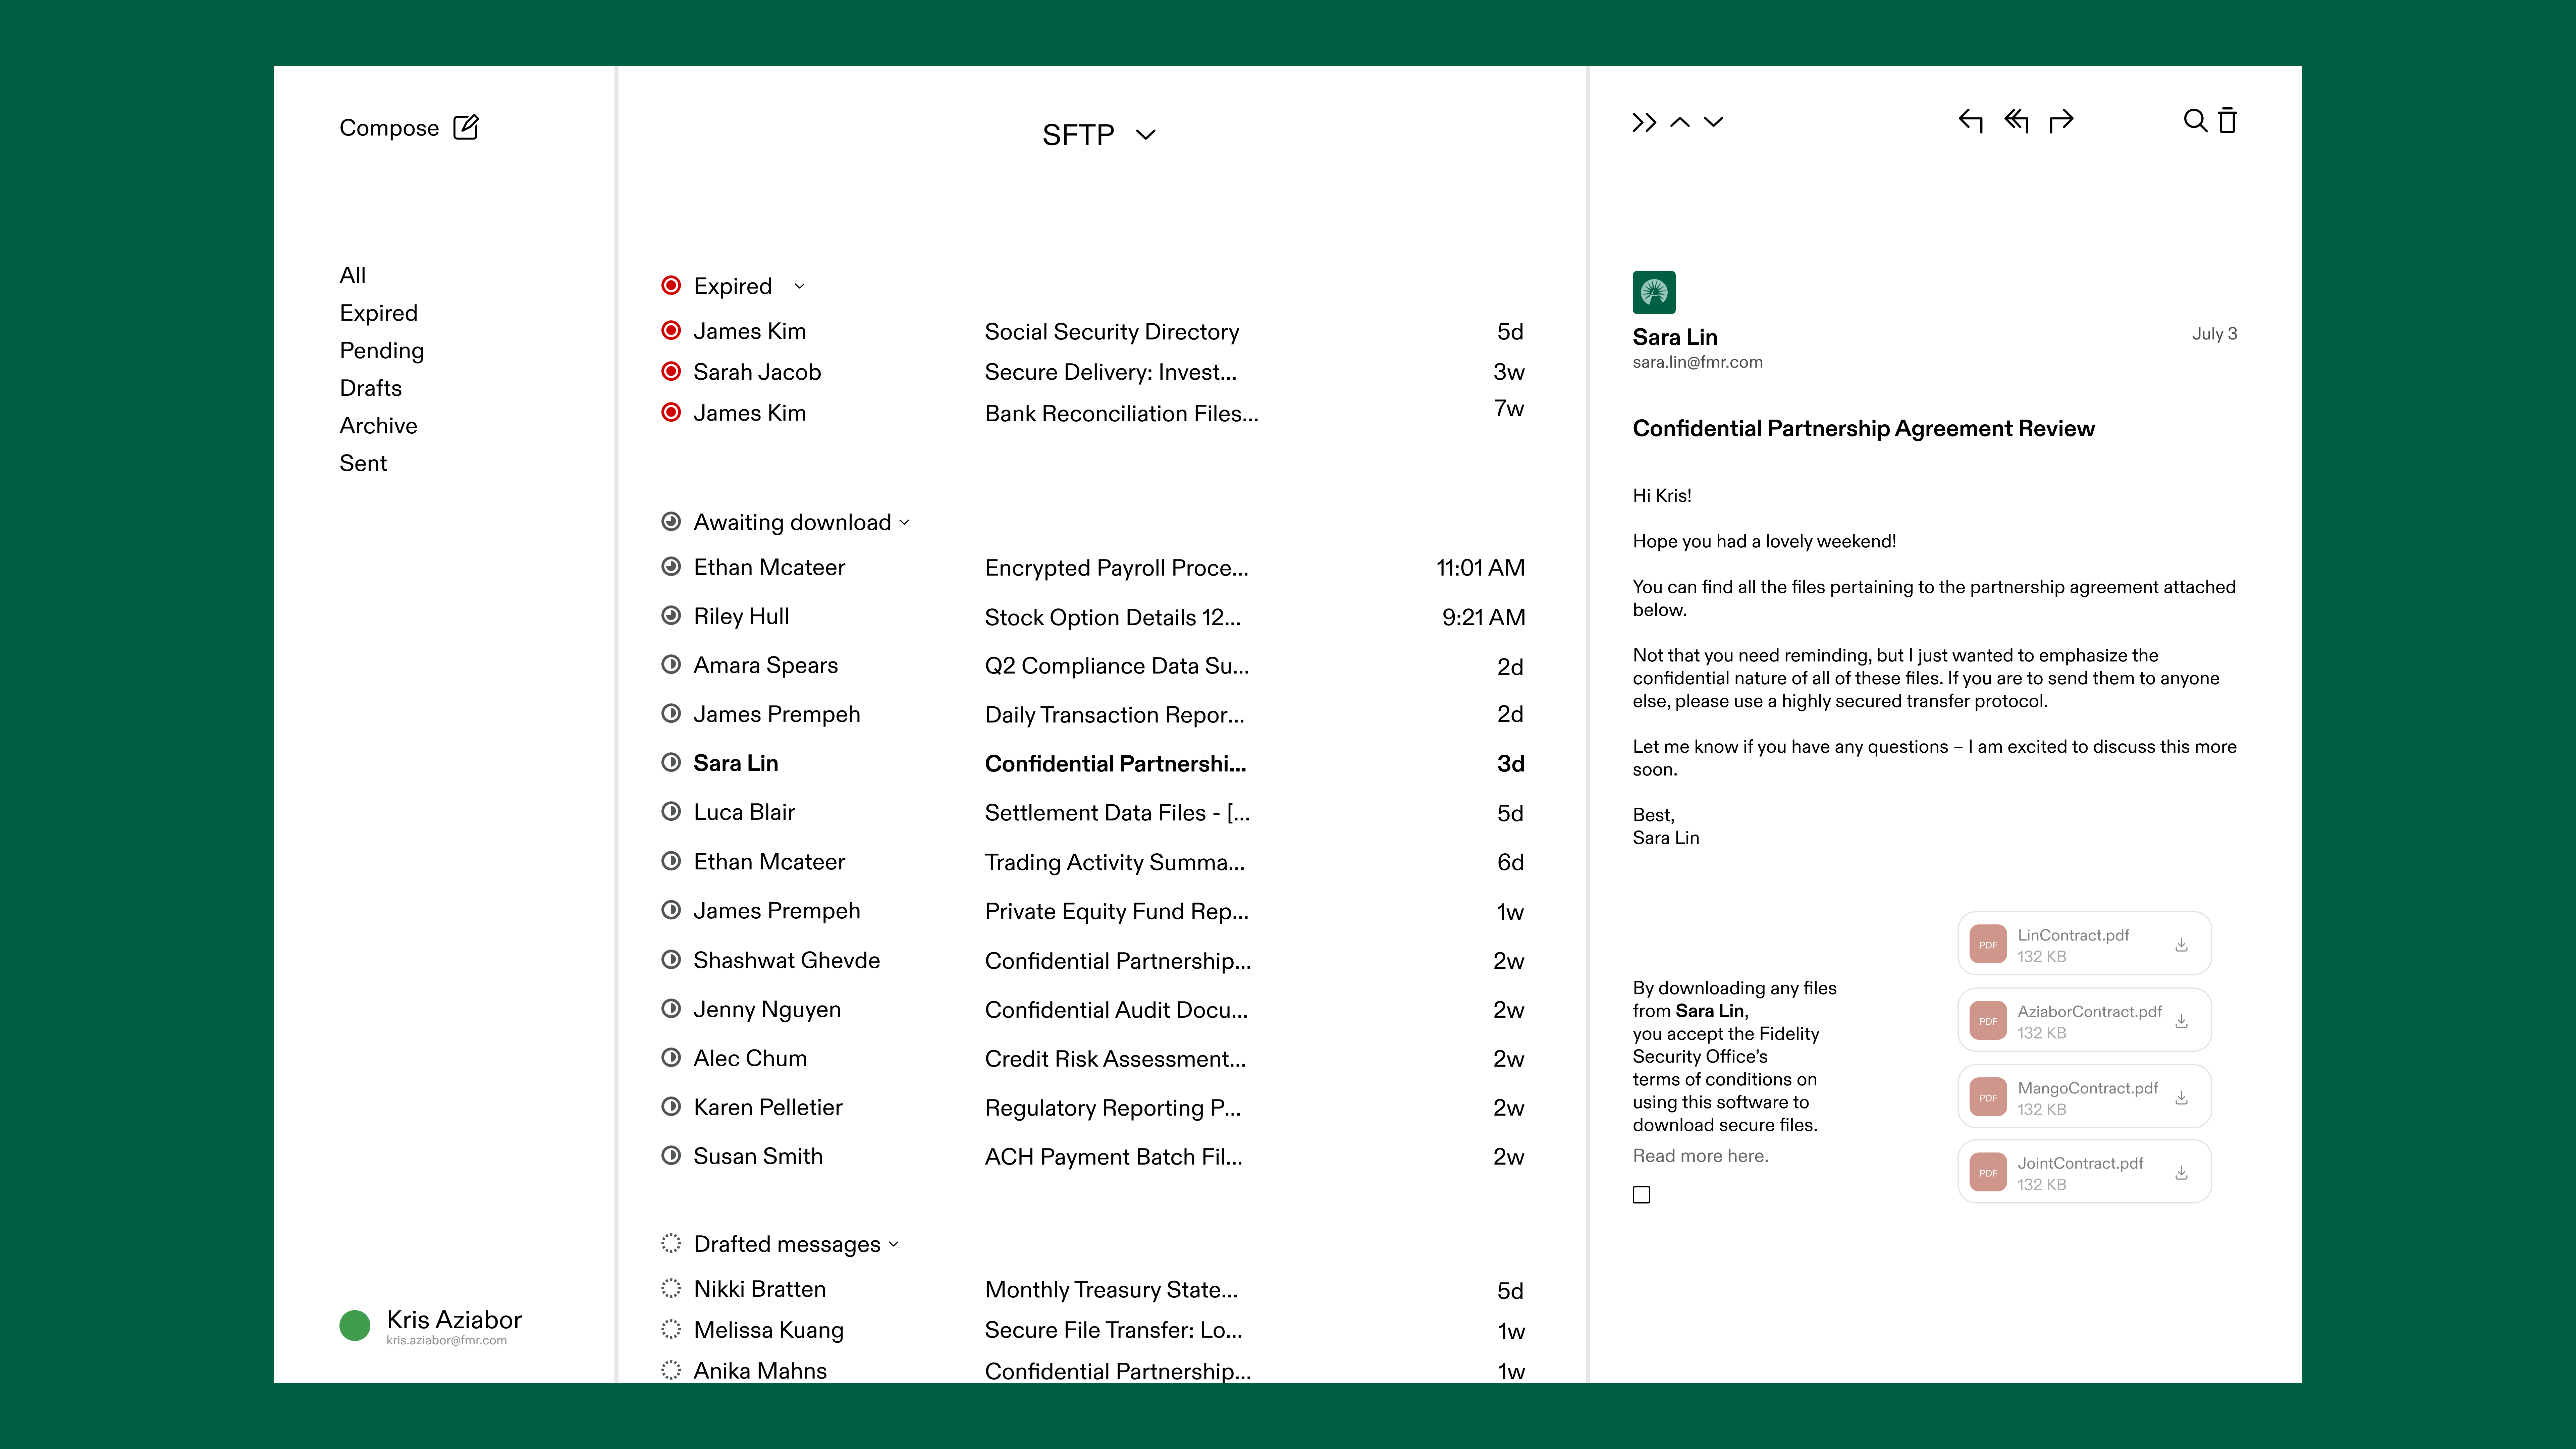The height and width of the screenshot is (1449, 2576).
Task: Click PDF icon of LinContract.pdf
Action: click(1988, 944)
